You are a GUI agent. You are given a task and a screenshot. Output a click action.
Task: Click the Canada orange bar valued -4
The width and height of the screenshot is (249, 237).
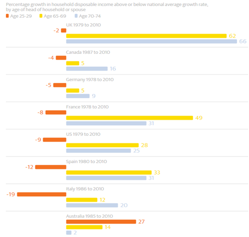click(61, 58)
